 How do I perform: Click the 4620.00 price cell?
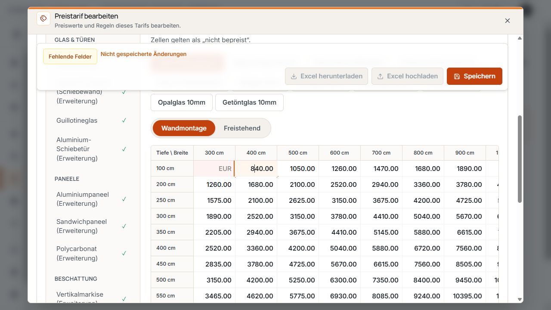pyautogui.click(x=256, y=296)
